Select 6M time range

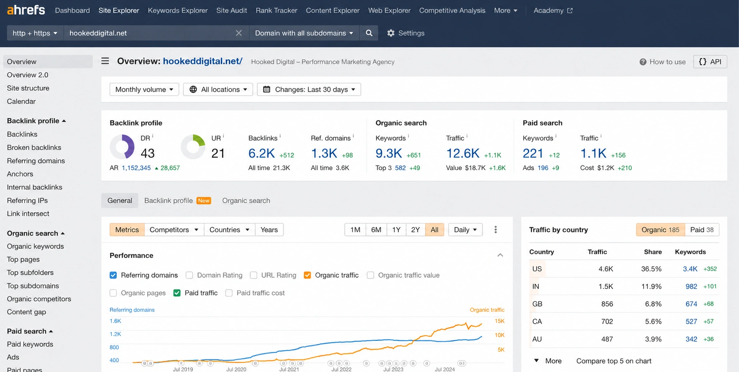pos(376,229)
